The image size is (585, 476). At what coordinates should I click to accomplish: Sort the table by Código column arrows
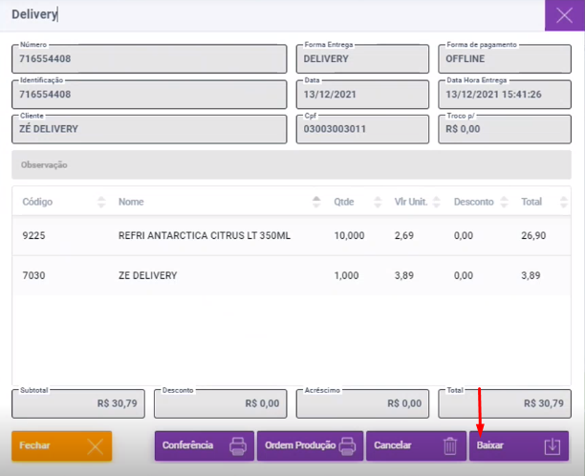coord(101,202)
